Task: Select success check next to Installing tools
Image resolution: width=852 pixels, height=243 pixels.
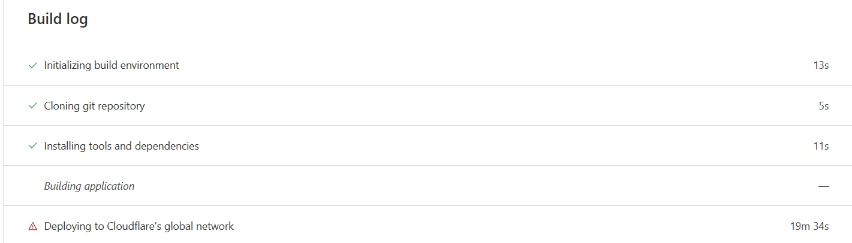Action: coord(33,146)
